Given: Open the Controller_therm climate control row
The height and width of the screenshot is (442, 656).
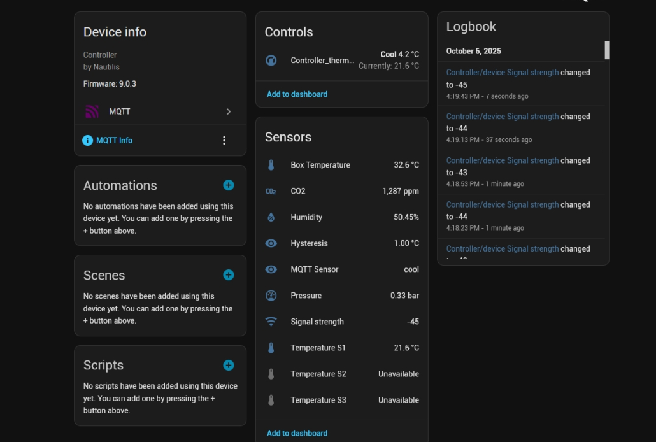Looking at the screenshot, I should (341, 61).
